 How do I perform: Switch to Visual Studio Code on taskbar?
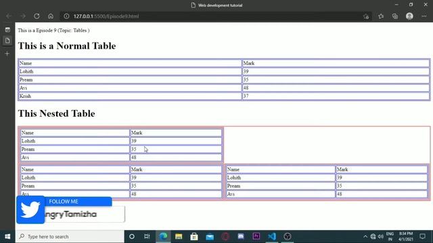click(272, 236)
